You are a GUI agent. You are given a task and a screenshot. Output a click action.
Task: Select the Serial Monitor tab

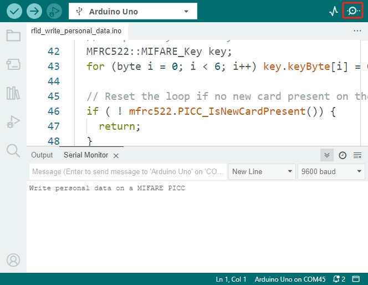tap(86, 155)
